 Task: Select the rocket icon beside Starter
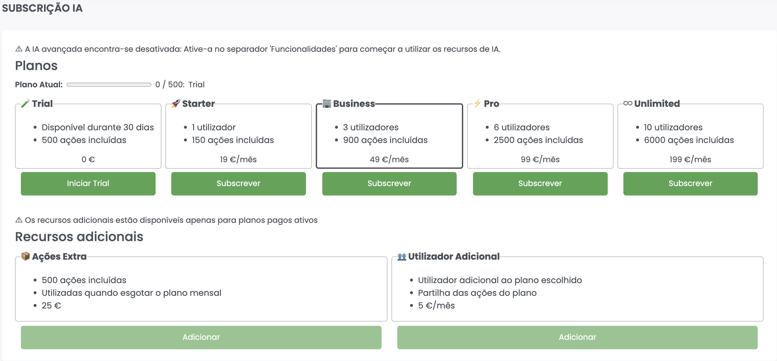tap(176, 104)
